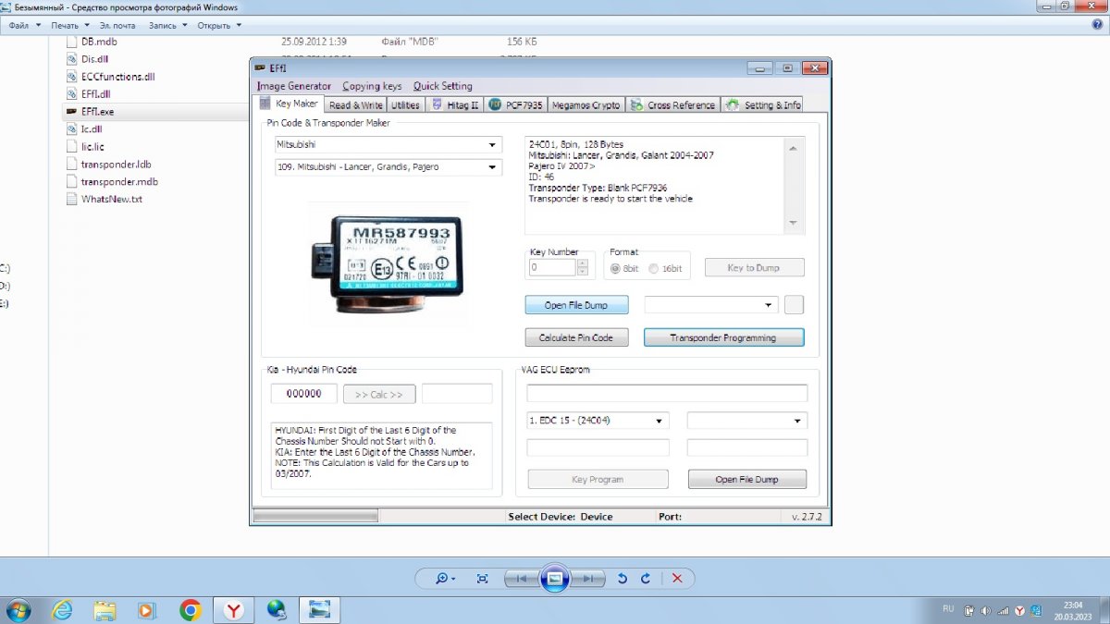This screenshot has width=1110, height=624.
Task: Expand the Mitsubishi make dropdown
Action: (492, 145)
